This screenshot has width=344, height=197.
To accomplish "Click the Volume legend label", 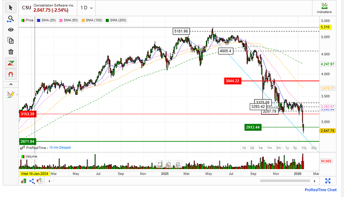I will (29, 157).
